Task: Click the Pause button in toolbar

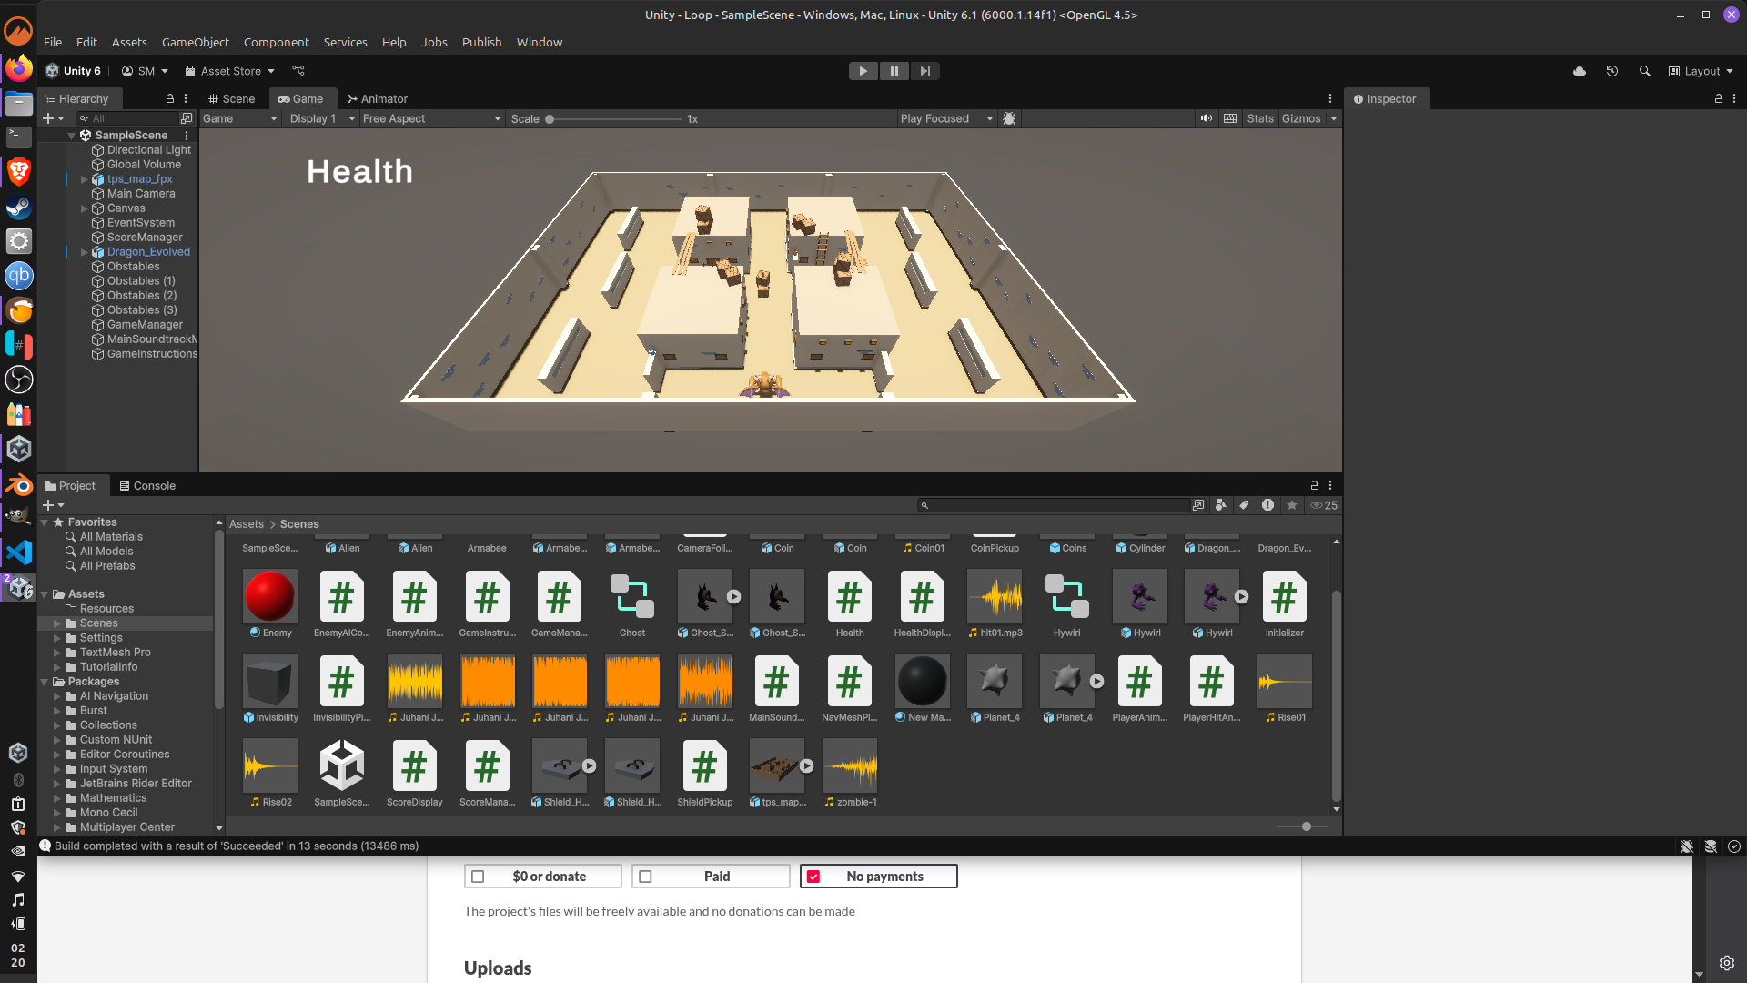Action: pos(894,71)
